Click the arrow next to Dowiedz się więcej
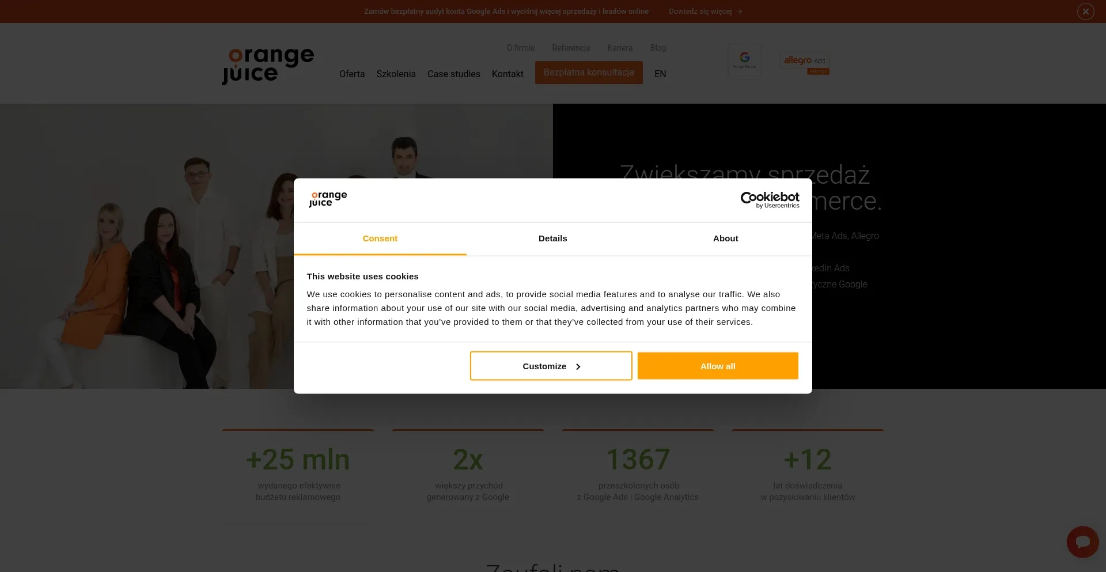Viewport: 1106px width, 572px height. 740,12
